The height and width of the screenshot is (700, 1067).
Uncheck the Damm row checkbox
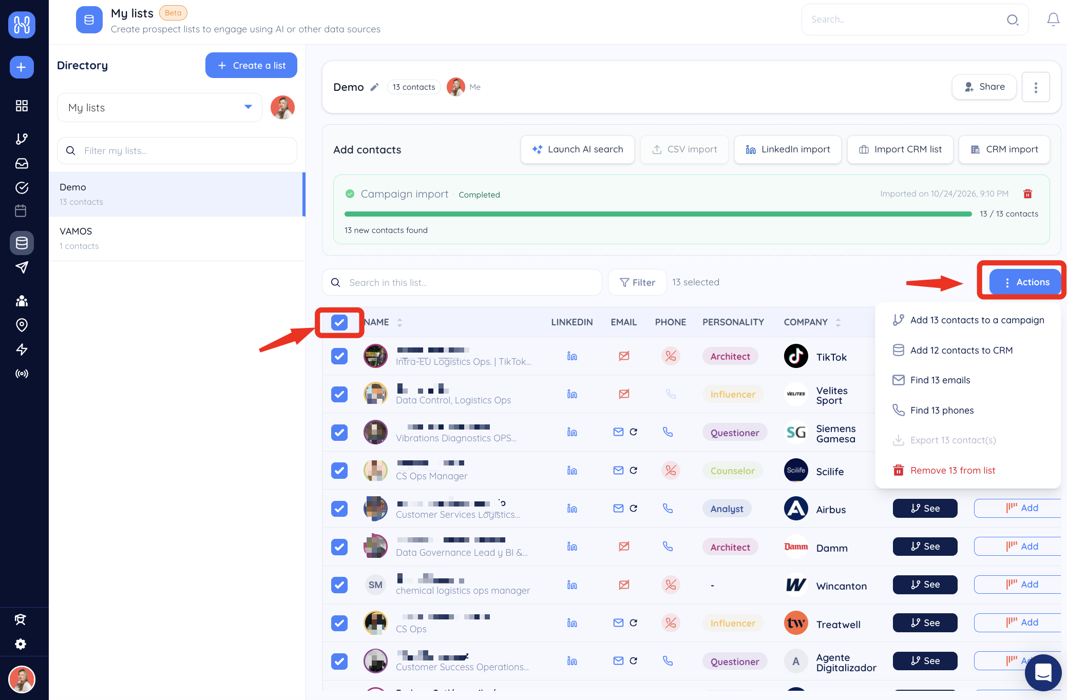[x=339, y=547]
